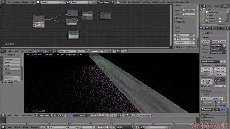The height and width of the screenshot is (129, 230).
Task: Open the Render menu in top bar
Action: [16, 2]
